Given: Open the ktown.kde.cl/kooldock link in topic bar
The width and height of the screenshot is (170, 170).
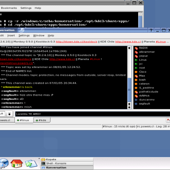Looking at the screenshot, I should [x=76, y=42].
